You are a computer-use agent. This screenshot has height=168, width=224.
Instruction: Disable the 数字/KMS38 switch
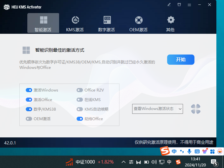(x=29, y=109)
